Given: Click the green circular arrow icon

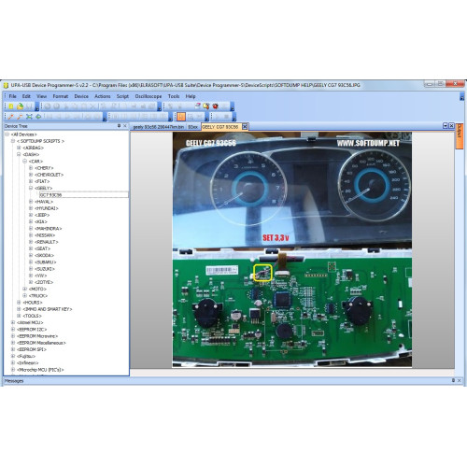Looking at the screenshot, I should pos(38,117).
